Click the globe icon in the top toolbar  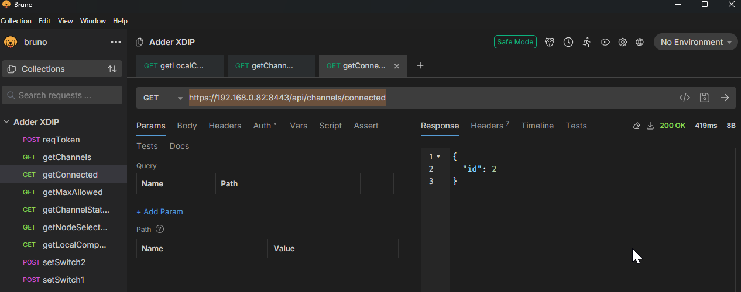point(640,42)
